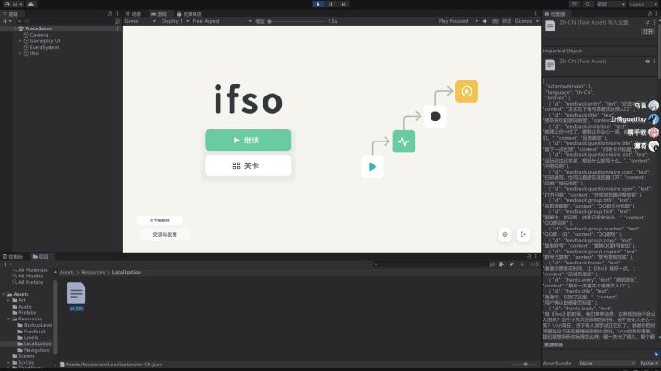Screen dimensions: 661x371
Task: Click the yellow target node icon
Action: (x=466, y=91)
